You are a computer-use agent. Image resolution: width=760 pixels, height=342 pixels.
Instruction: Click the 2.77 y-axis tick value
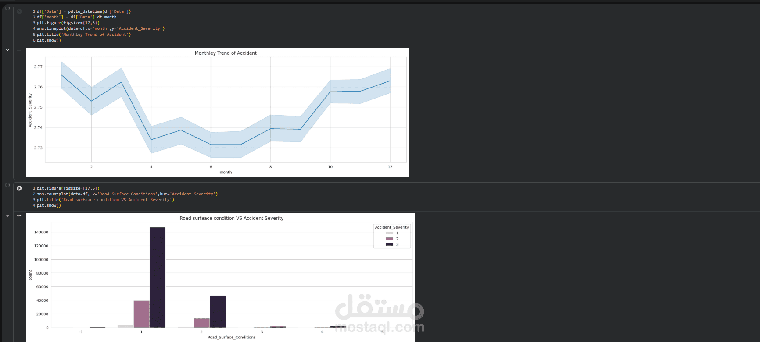click(x=39, y=67)
